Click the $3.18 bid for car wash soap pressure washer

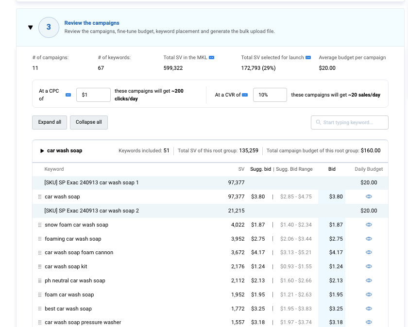tap(336, 322)
